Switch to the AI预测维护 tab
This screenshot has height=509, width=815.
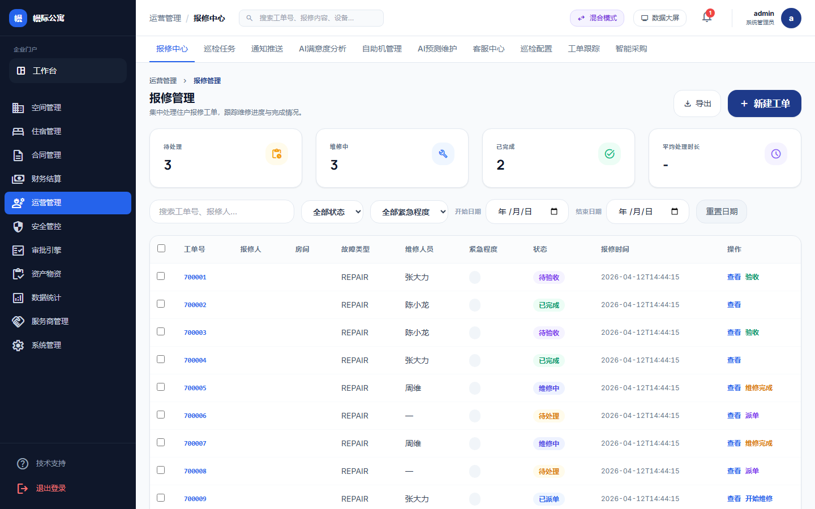(437, 49)
